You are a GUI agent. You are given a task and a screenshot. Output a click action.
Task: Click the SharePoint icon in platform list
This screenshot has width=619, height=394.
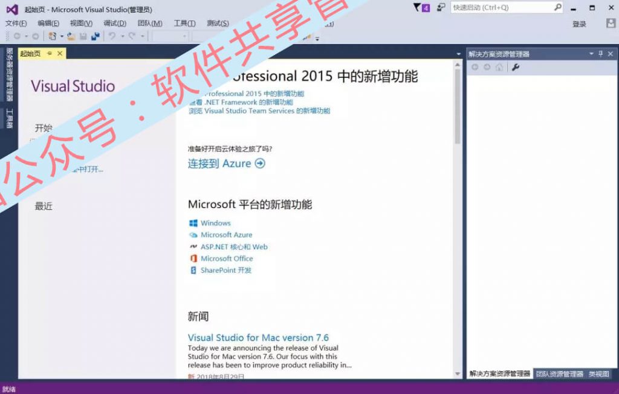point(193,270)
